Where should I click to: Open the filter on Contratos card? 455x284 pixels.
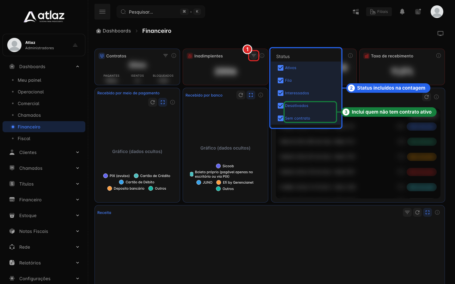pyautogui.click(x=166, y=56)
